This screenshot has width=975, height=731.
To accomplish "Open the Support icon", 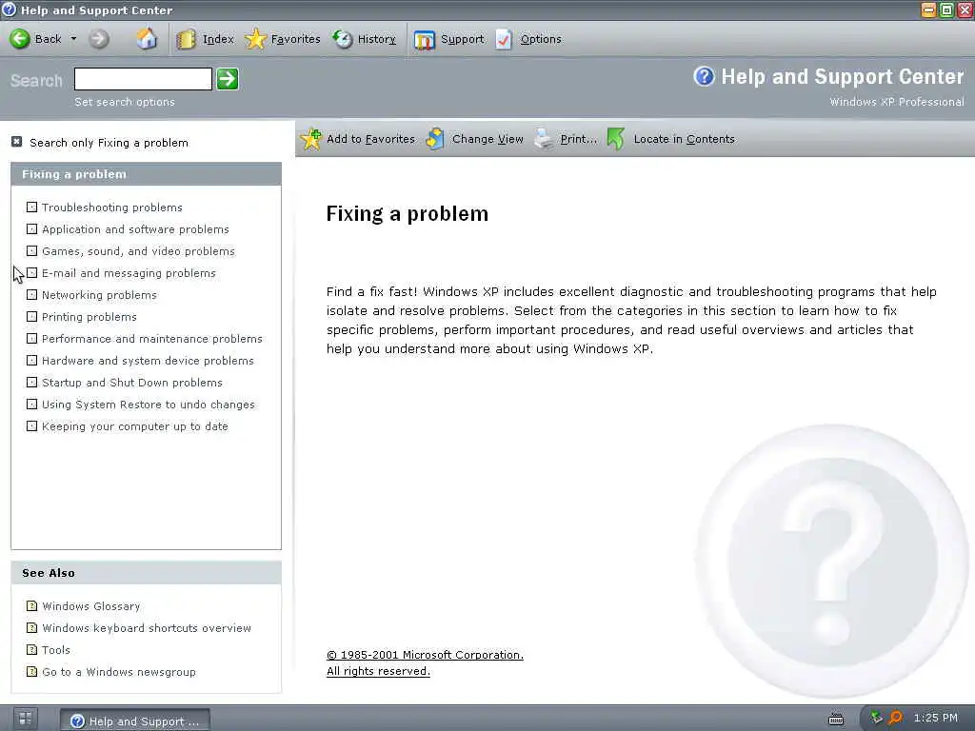I will pos(425,40).
